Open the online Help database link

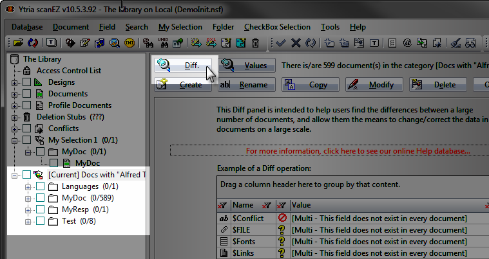click(x=358, y=151)
